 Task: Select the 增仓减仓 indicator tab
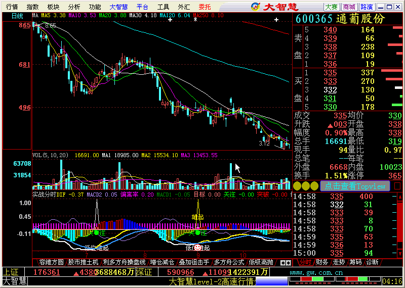(162, 262)
